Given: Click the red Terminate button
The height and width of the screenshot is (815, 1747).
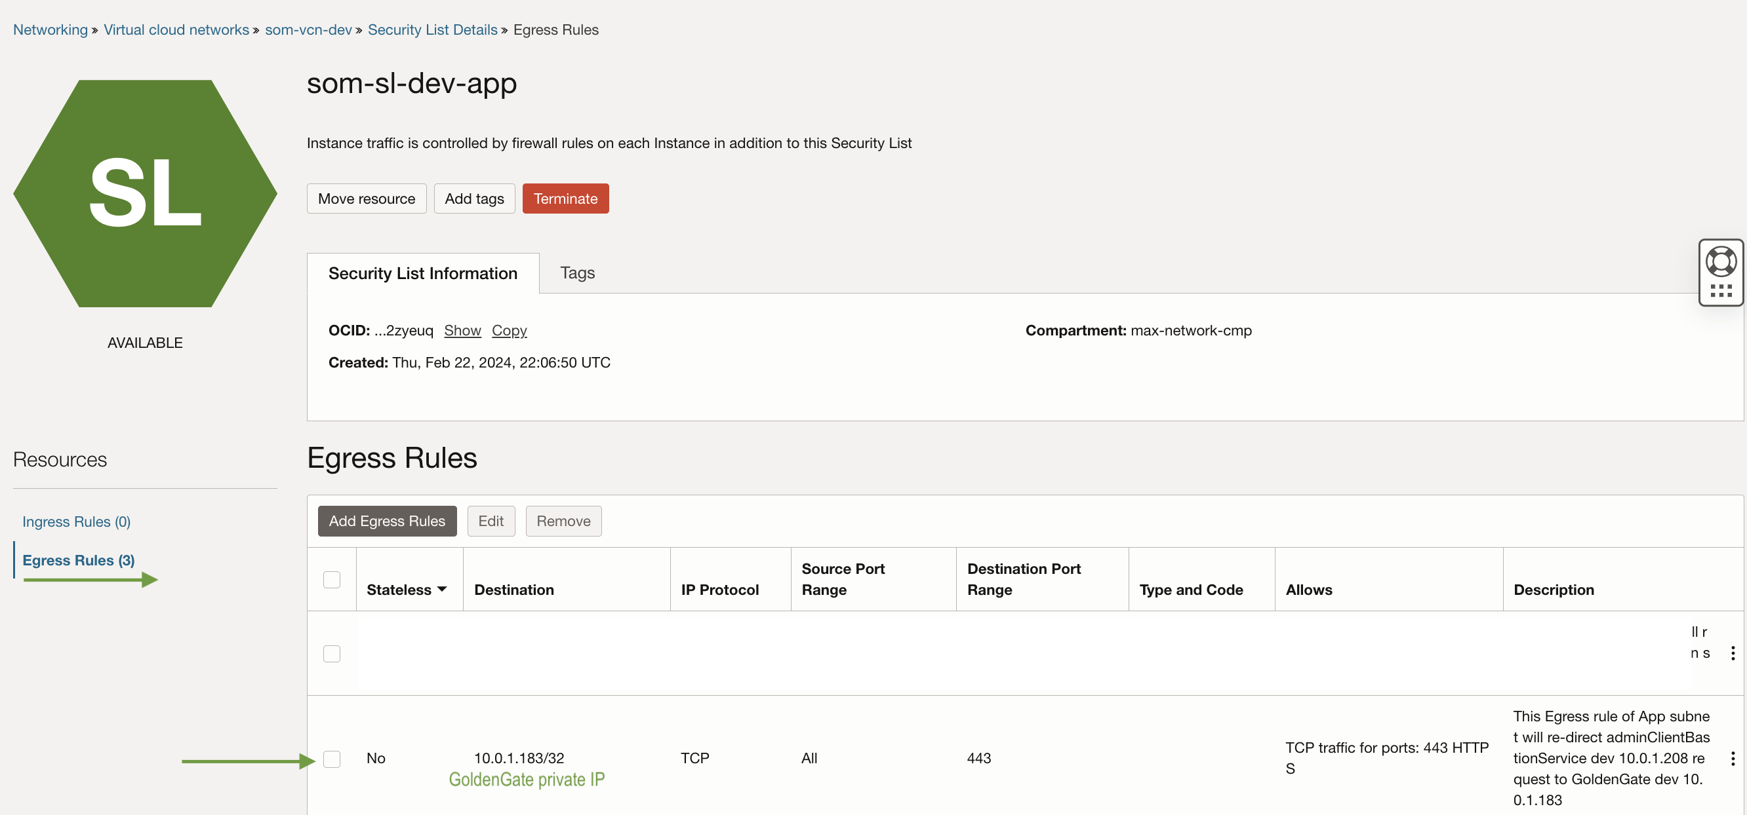Looking at the screenshot, I should (x=565, y=199).
